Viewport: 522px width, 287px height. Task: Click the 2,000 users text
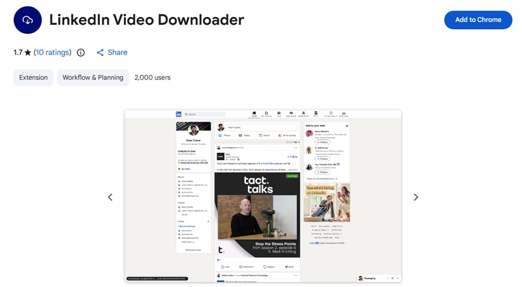coord(153,77)
